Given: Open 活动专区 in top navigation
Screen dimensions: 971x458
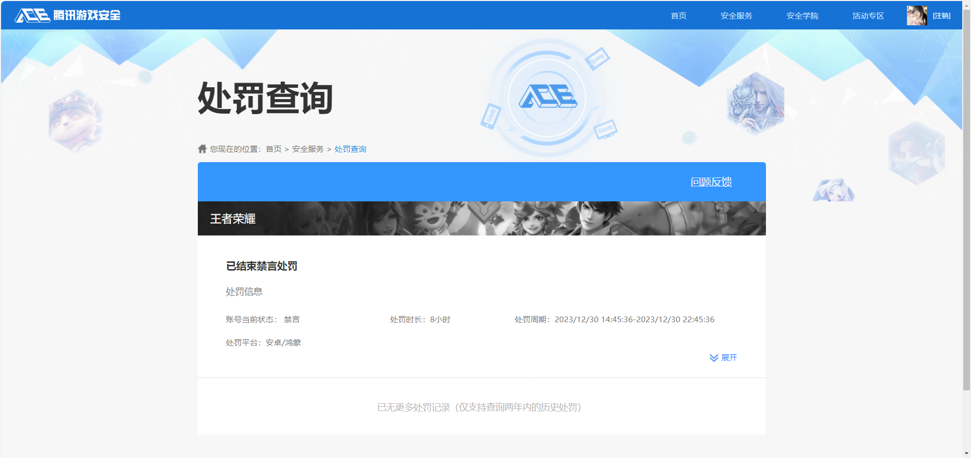Looking at the screenshot, I should pos(868,15).
